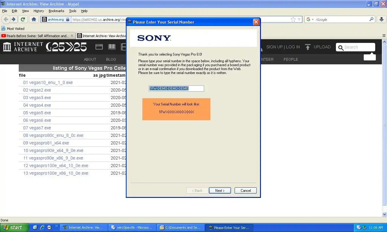Open the Most Visited bookmarks folder
This screenshot has width=387, height=232.
coord(13,29)
